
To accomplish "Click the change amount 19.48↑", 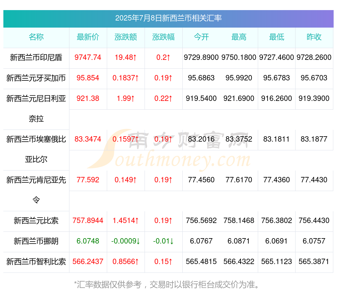I will coord(125,57).
